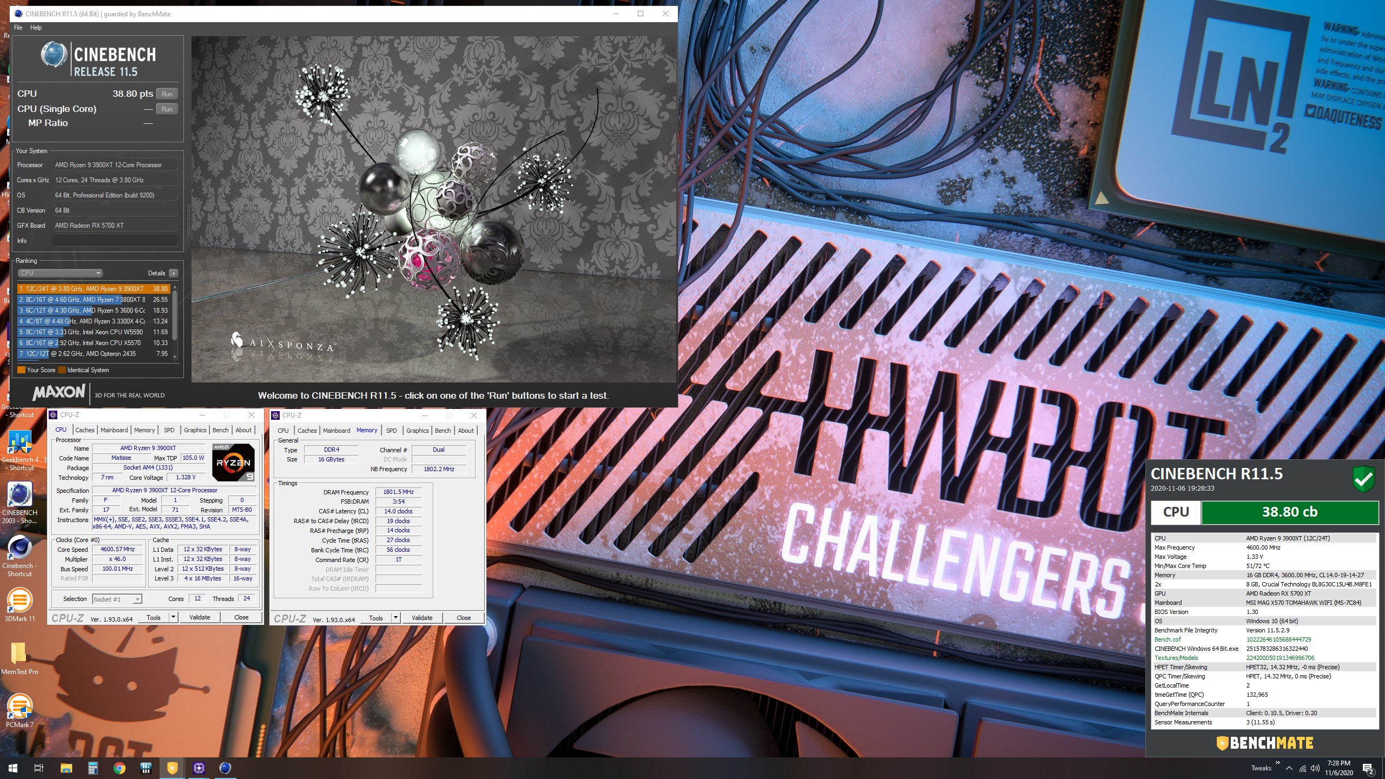Open Task View on the taskbar
The height and width of the screenshot is (779, 1385).
click(x=39, y=768)
